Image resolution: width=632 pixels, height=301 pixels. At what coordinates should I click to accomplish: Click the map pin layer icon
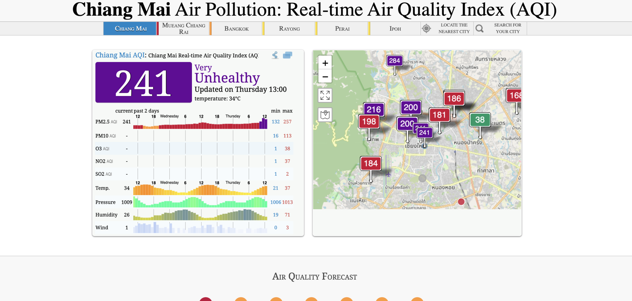[325, 115]
